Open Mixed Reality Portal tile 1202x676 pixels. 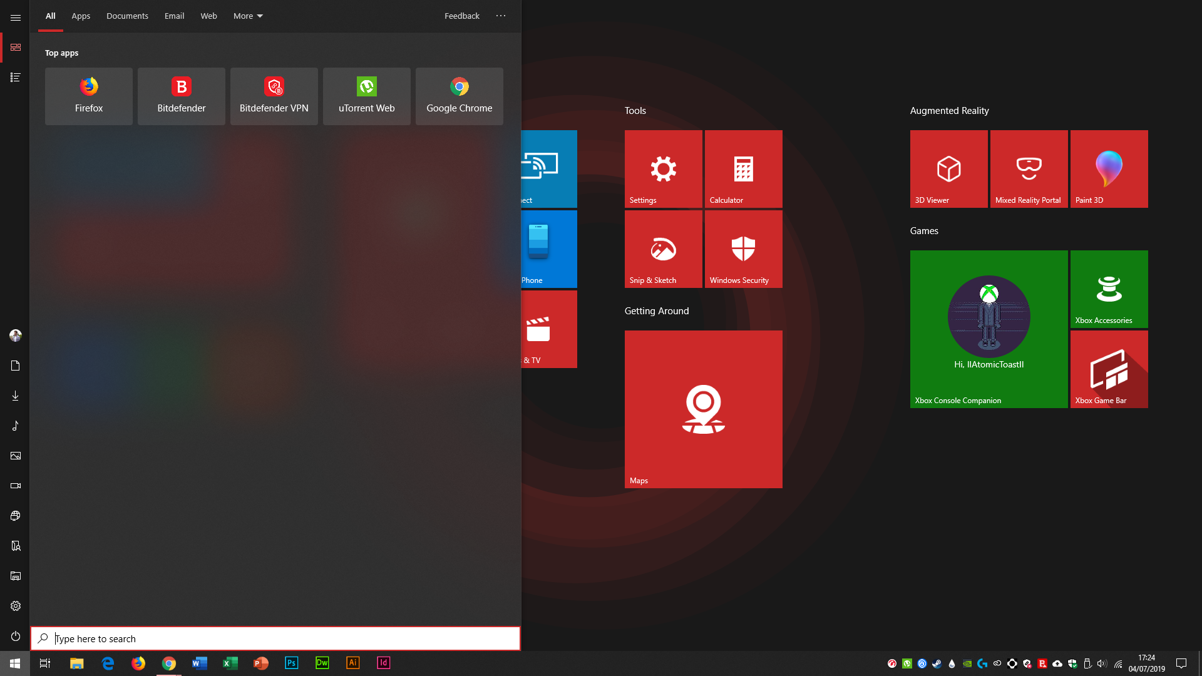1029,169
